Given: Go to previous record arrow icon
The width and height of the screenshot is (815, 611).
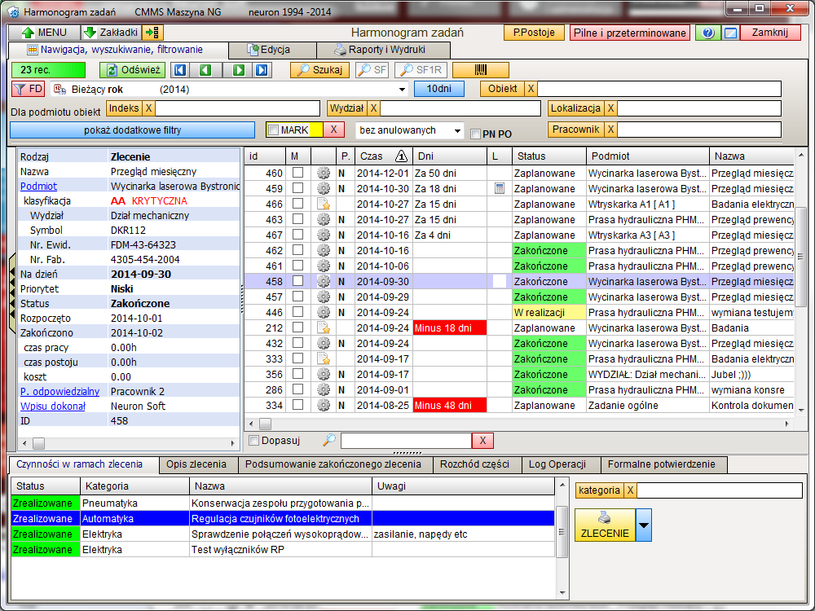Looking at the screenshot, I should coord(206,69).
